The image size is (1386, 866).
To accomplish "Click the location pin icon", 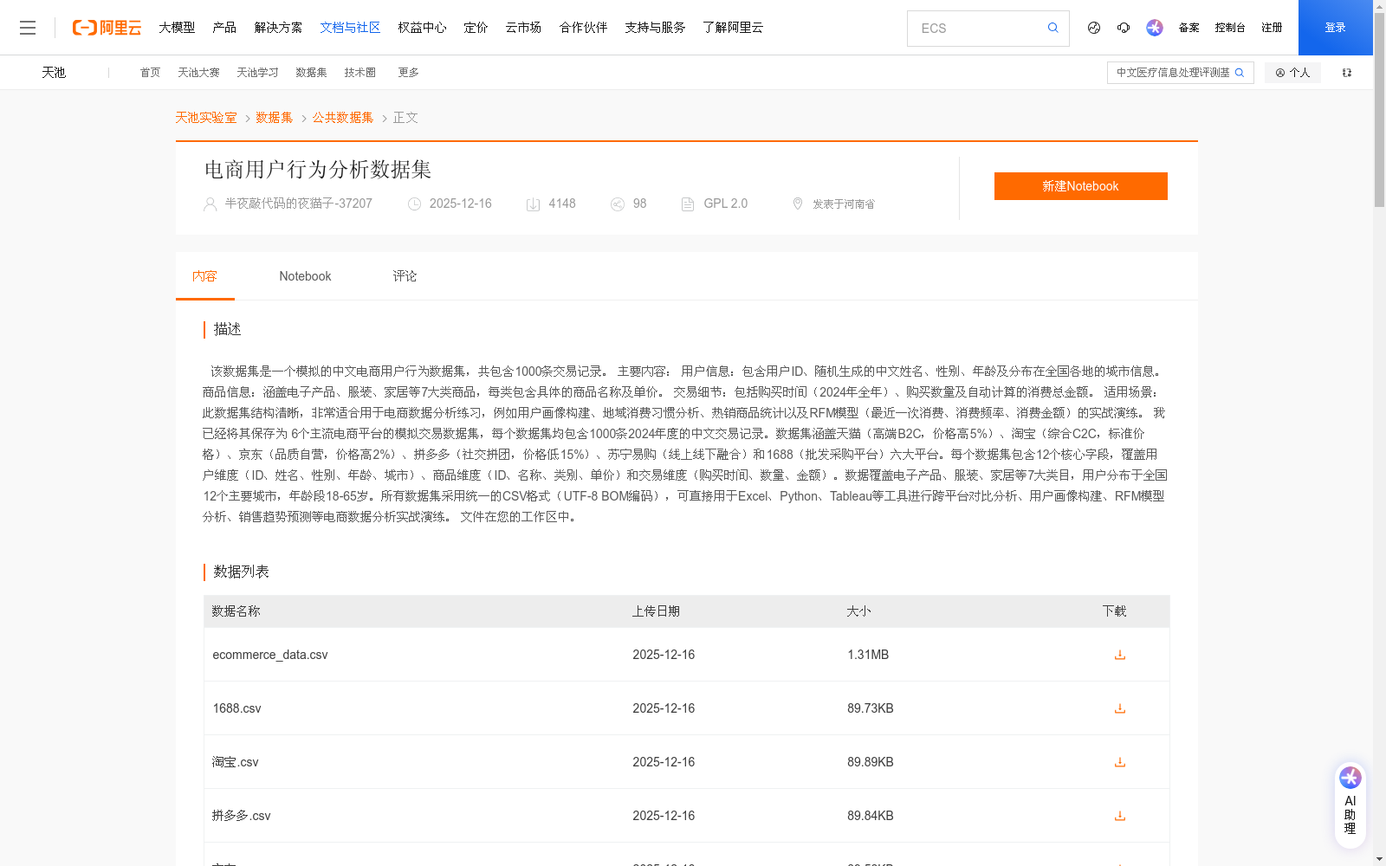I will [x=798, y=204].
